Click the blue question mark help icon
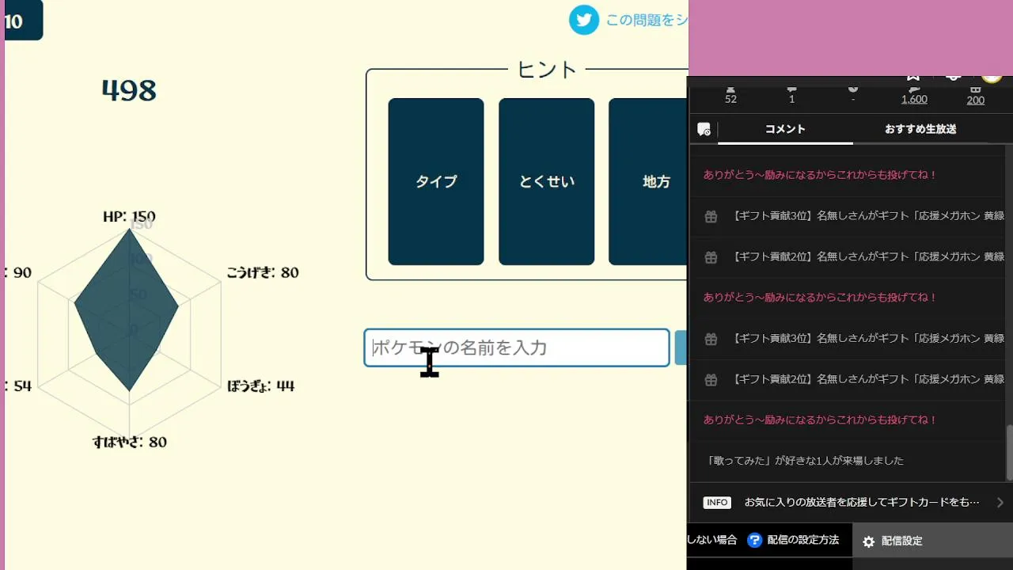The image size is (1013, 570). pos(754,540)
